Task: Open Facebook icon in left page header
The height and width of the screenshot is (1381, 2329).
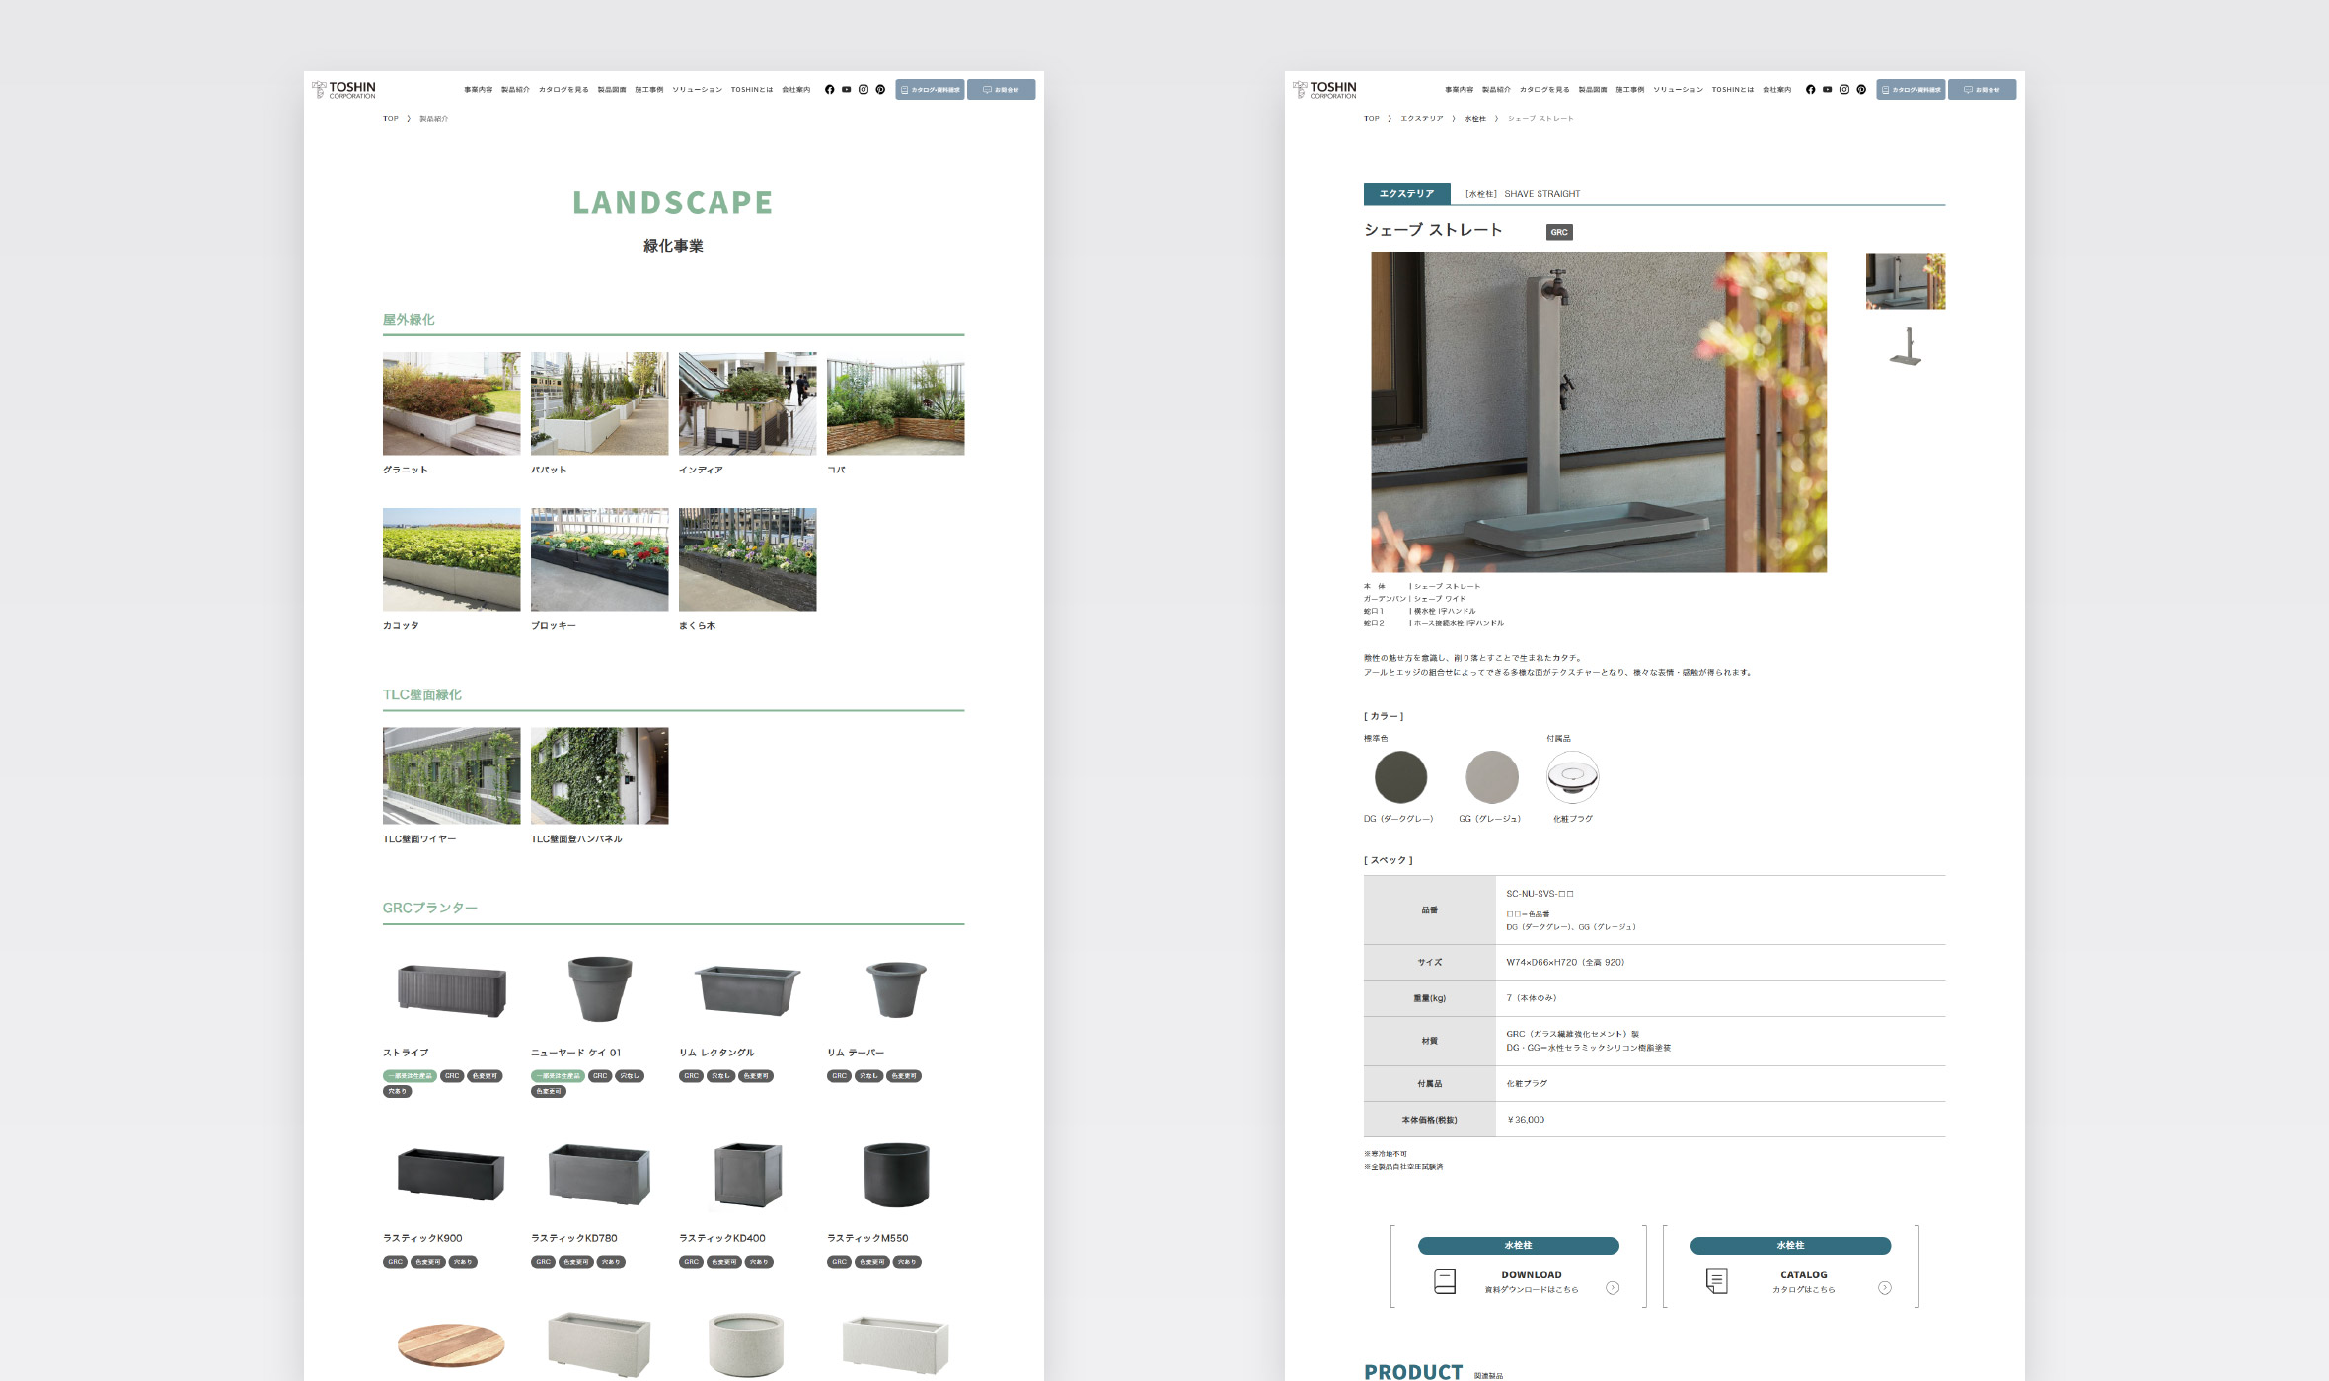Action: tap(829, 90)
